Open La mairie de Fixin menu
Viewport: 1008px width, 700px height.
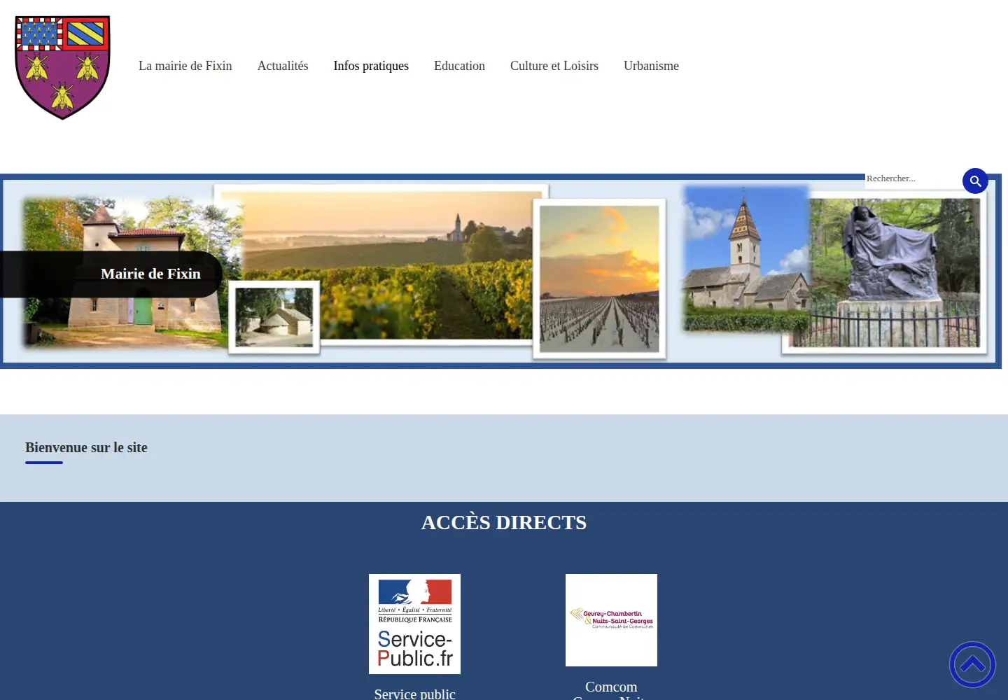[185, 66]
